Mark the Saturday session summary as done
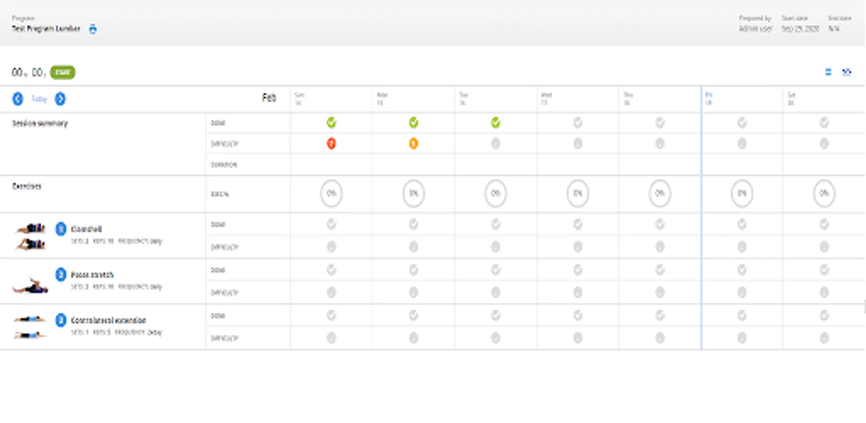Screen dimensions: 866x423 824,123
